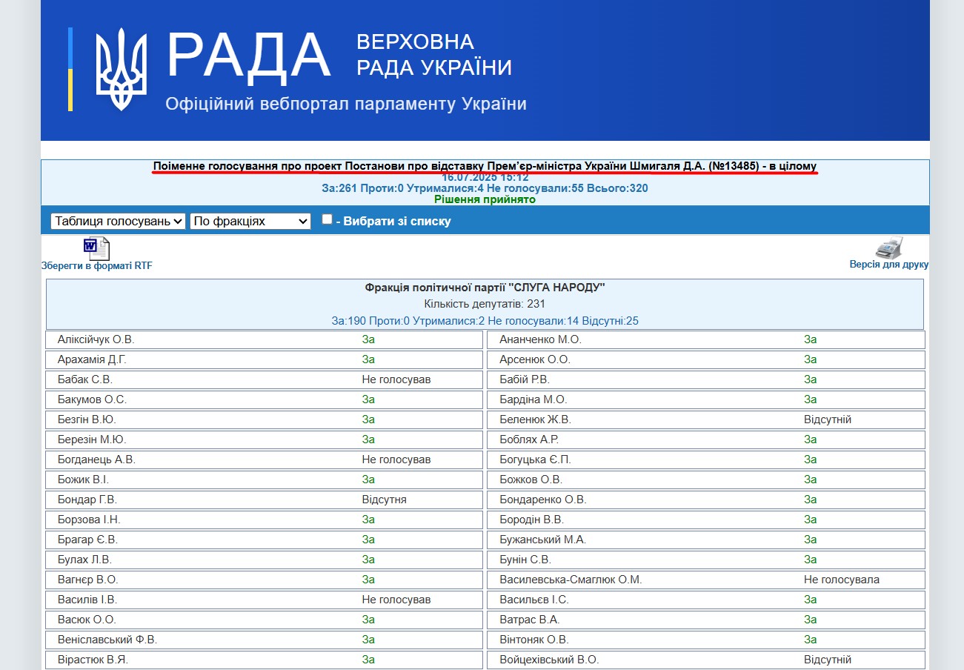Select deputy Васюк О.О.
The height and width of the screenshot is (670, 964).
tap(87, 620)
